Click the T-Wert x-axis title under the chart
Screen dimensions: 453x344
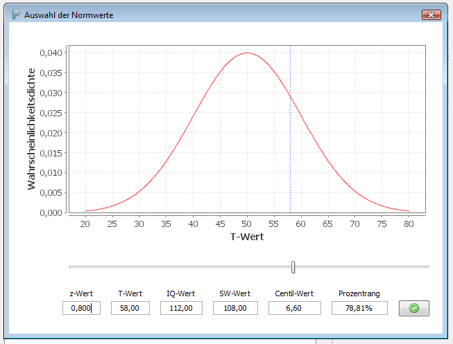246,237
